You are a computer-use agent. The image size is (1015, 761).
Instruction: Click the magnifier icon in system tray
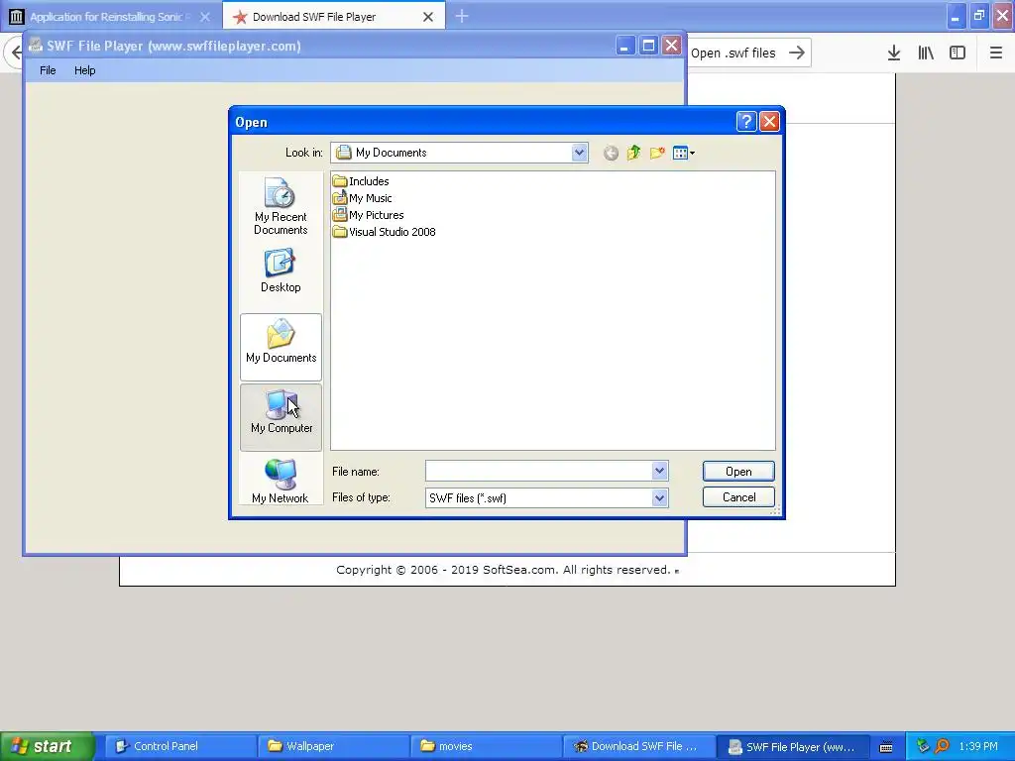pyautogui.click(x=943, y=746)
